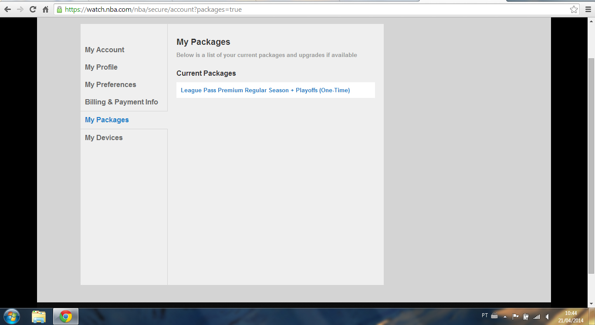
Task: Reload the page with the refresh icon
Action: tap(33, 9)
